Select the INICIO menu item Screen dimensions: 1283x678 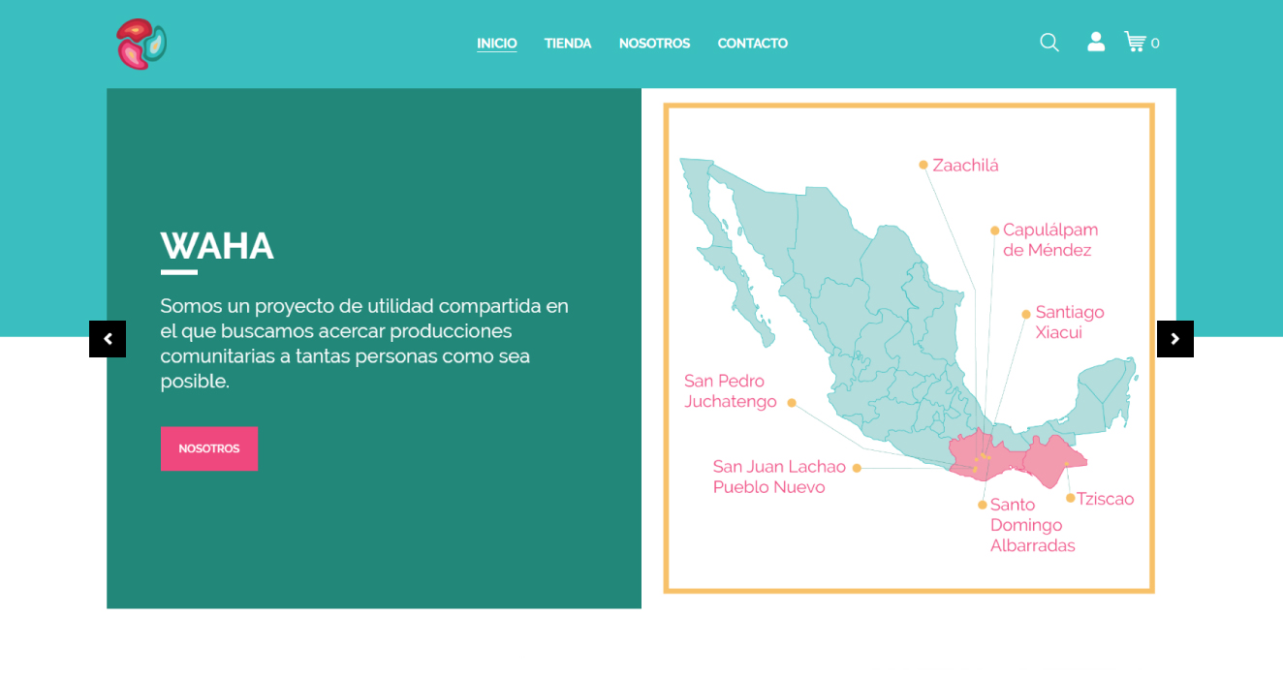[x=496, y=44]
